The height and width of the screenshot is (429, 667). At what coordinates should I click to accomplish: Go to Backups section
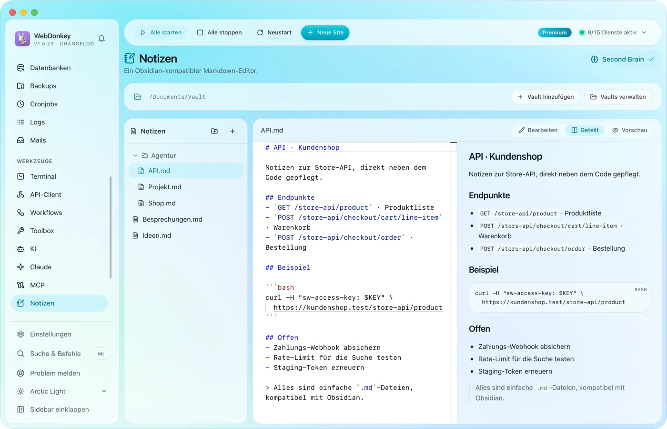pos(60,86)
